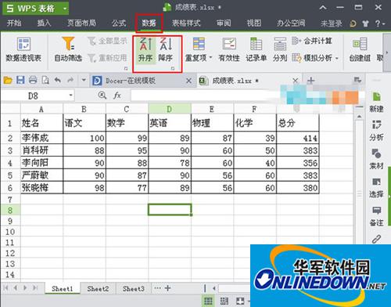
Task: Open the help question mark menu
Action: [379, 23]
